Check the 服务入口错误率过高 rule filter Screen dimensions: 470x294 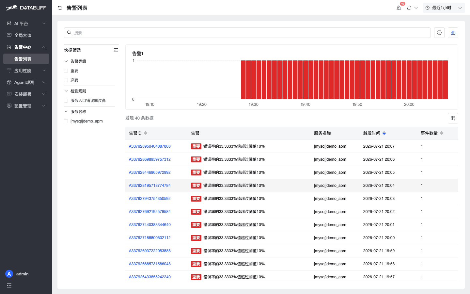tap(66, 101)
